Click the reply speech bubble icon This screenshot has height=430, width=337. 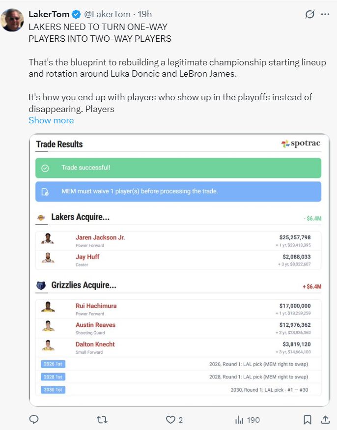click(34, 420)
